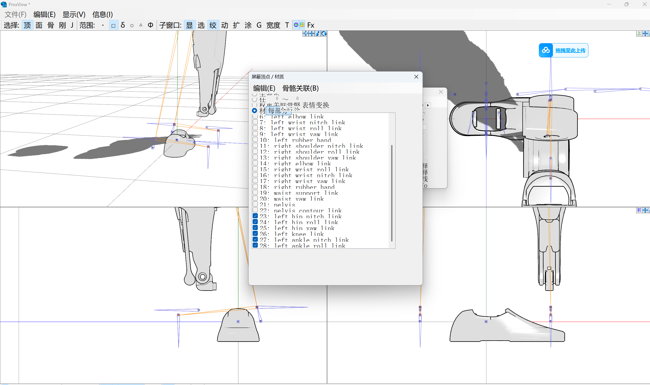650x385 pixels.
Task: Toggle the colored circle axis icon
Action: click(x=296, y=25)
